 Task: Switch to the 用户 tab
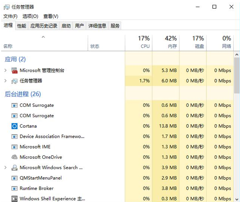79,26
